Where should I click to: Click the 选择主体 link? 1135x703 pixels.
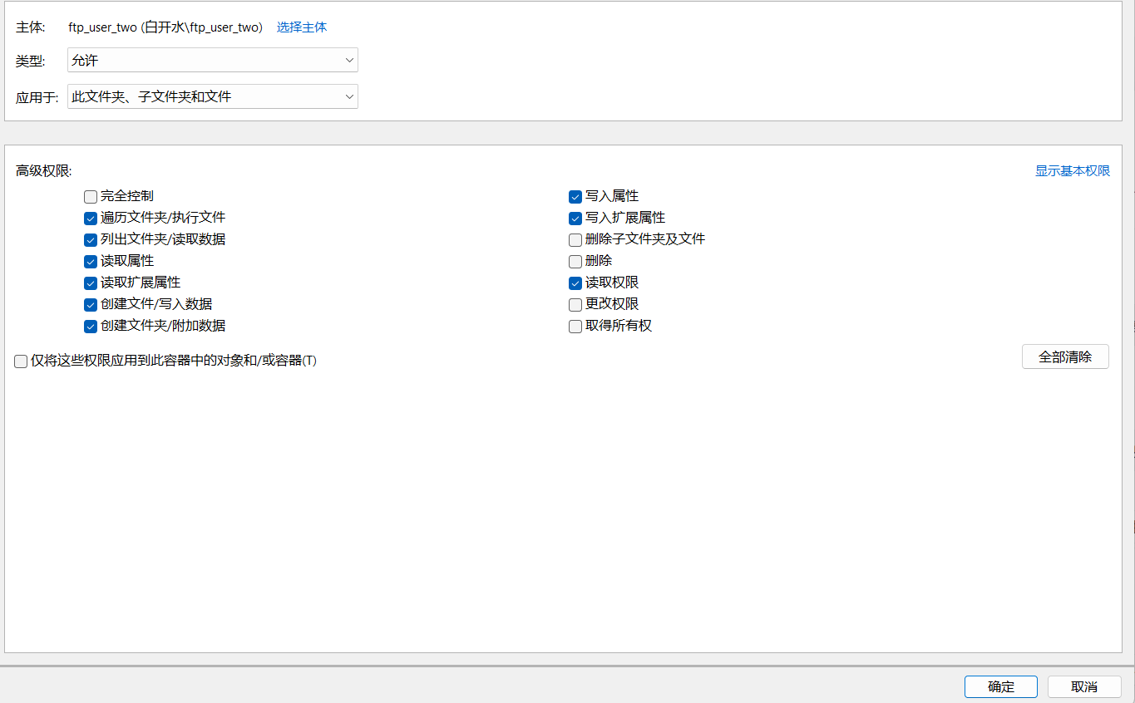(x=302, y=27)
